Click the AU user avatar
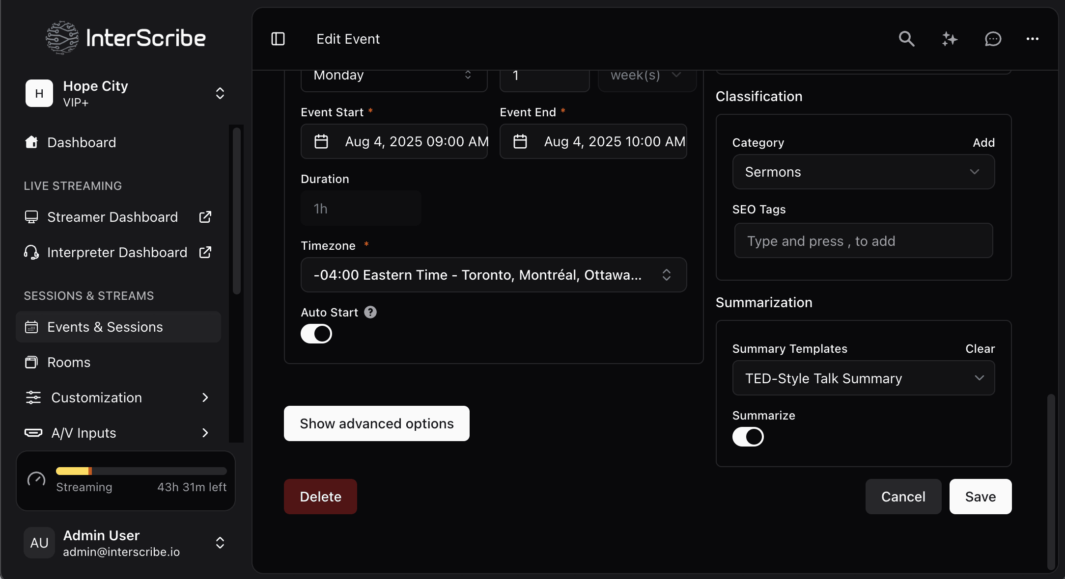The width and height of the screenshot is (1065, 579). [39, 543]
